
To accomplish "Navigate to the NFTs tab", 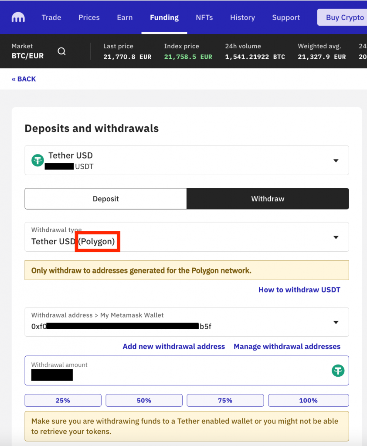I will (x=204, y=17).
